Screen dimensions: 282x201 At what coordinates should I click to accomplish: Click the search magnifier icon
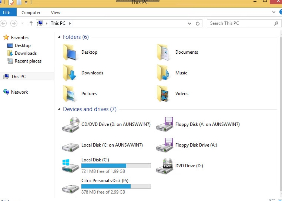click(276, 23)
